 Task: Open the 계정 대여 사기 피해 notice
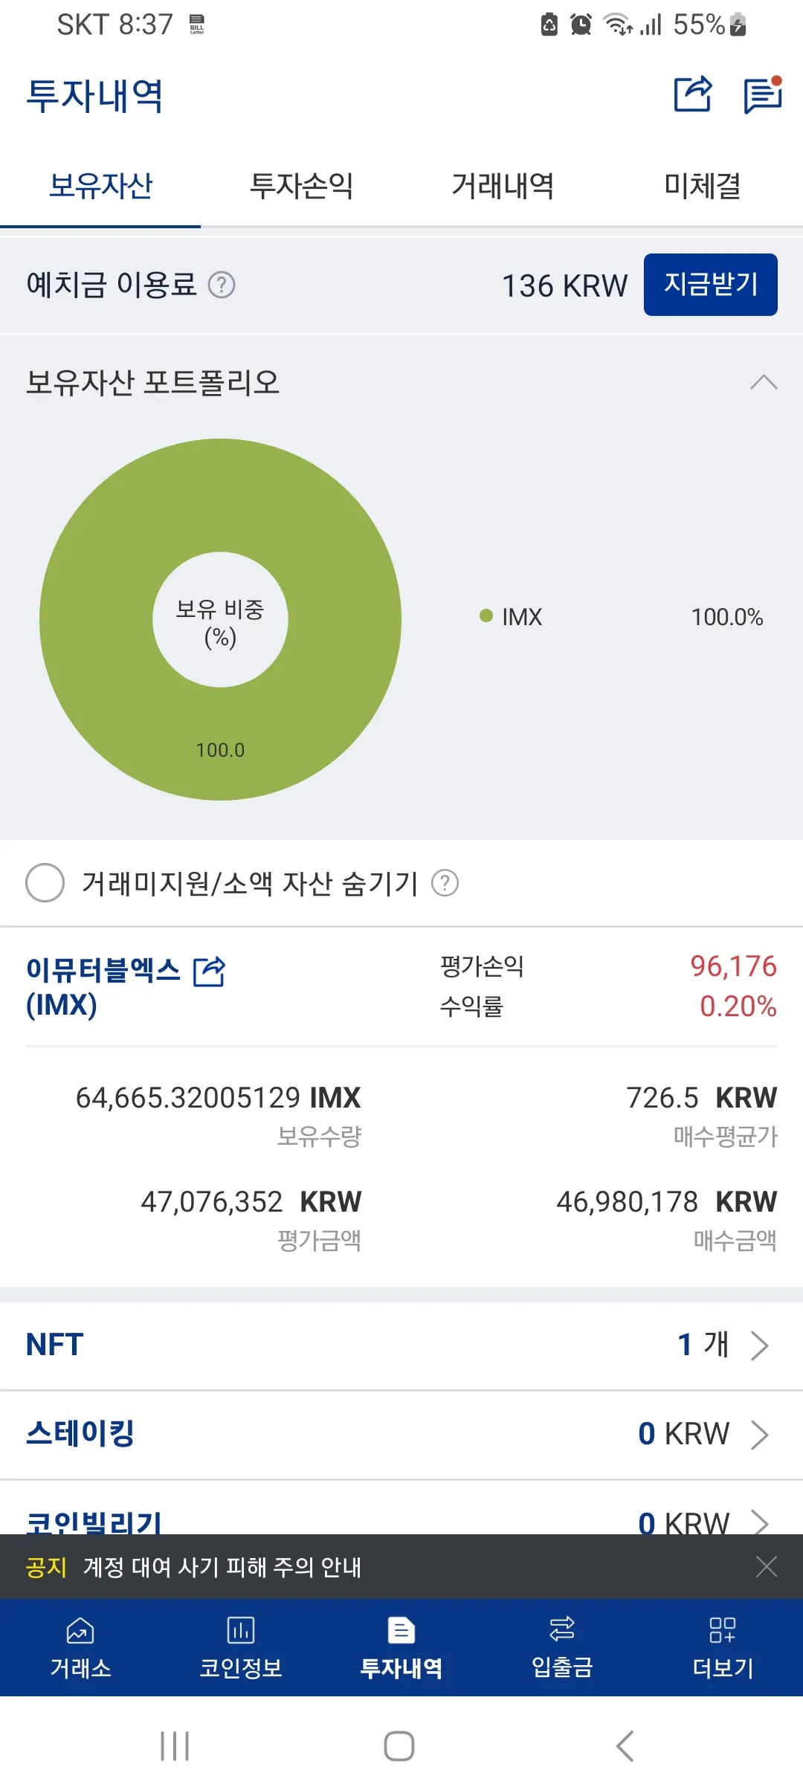click(223, 1567)
